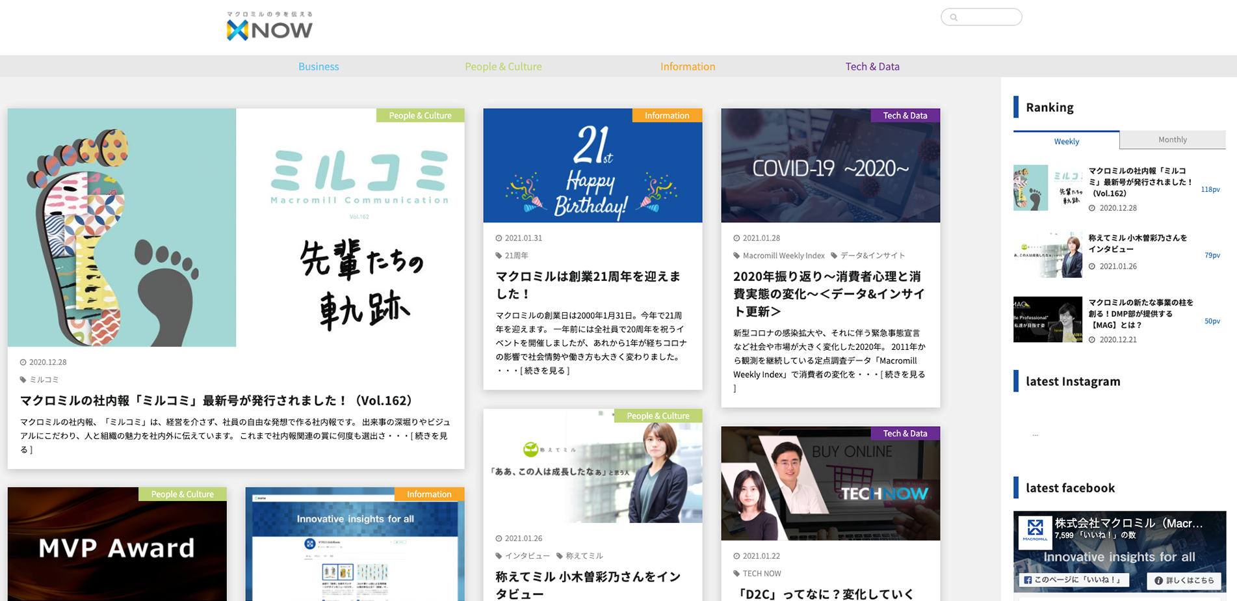Click Information badge on Innovative insights card
Viewport: 1237px width, 601px height.
(x=429, y=494)
